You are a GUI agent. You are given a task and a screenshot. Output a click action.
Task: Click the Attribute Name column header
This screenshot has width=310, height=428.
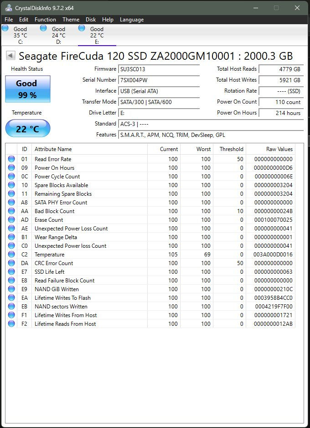(x=89, y=149)
